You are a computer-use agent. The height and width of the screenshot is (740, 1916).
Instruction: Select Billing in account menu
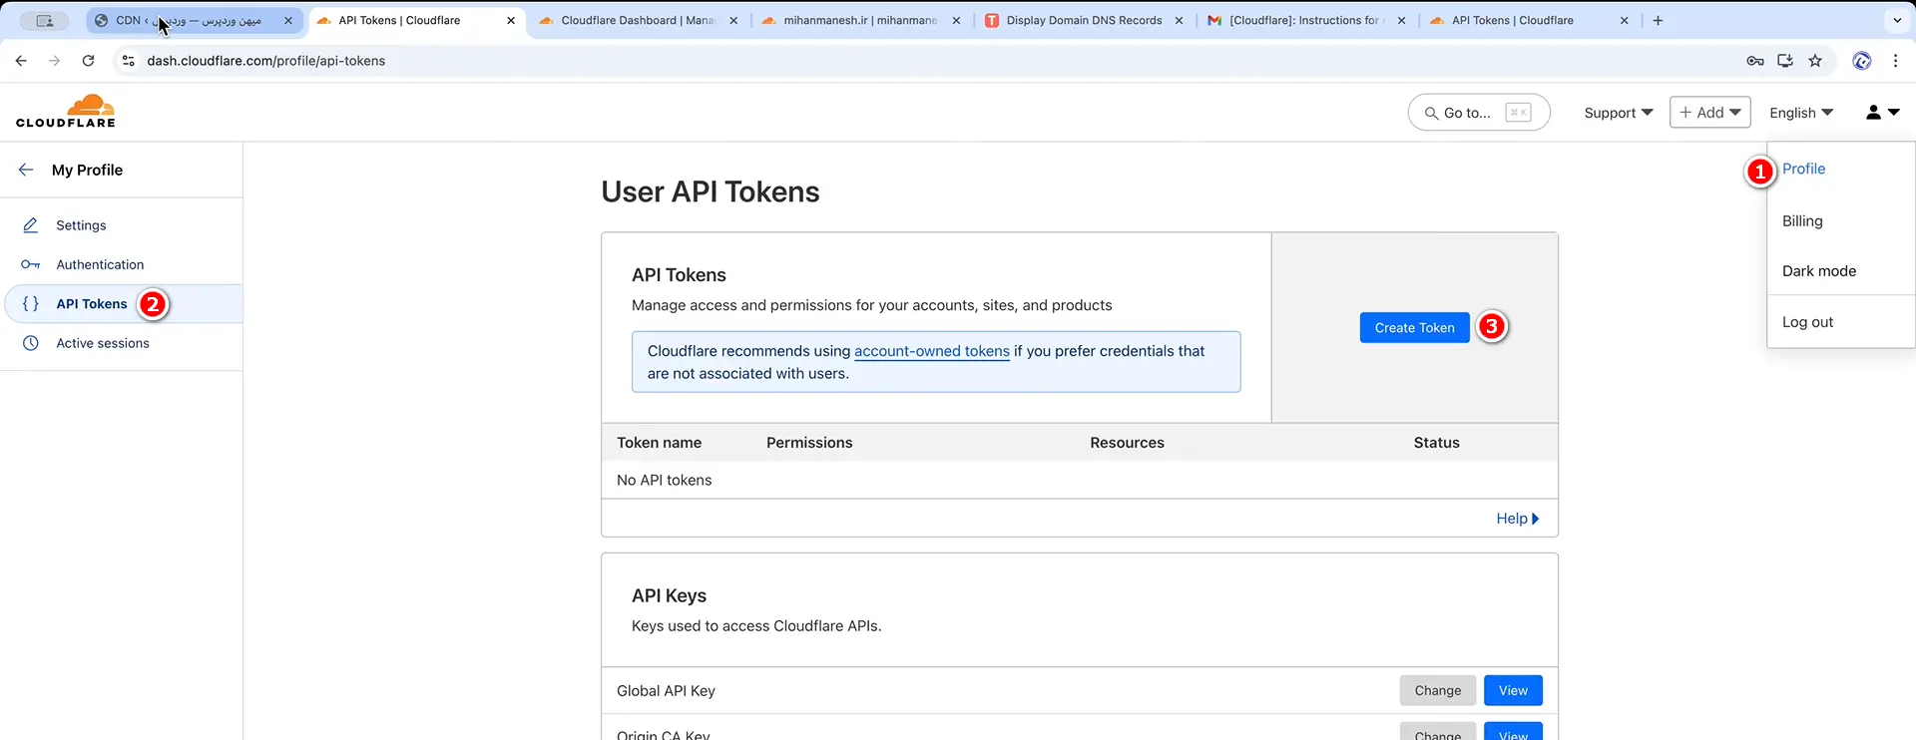click(1802, 221)
